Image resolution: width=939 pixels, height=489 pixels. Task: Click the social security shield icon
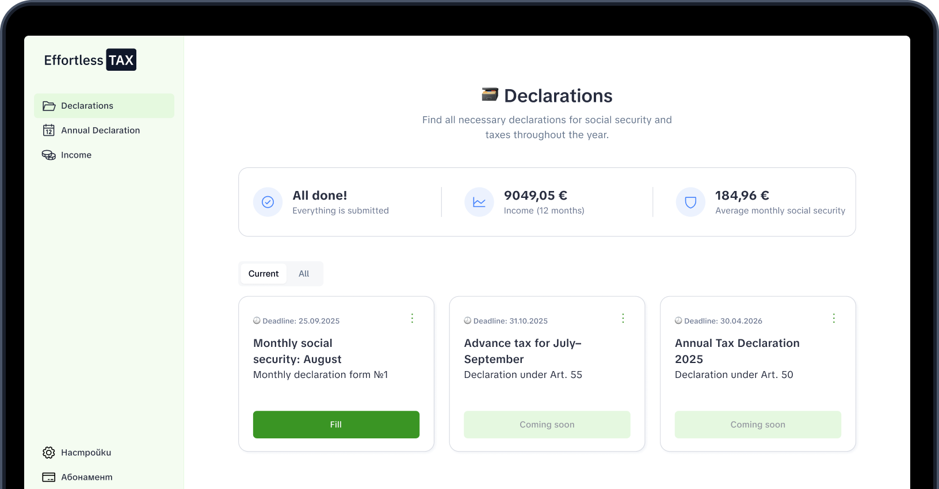(x=690, y=202)
